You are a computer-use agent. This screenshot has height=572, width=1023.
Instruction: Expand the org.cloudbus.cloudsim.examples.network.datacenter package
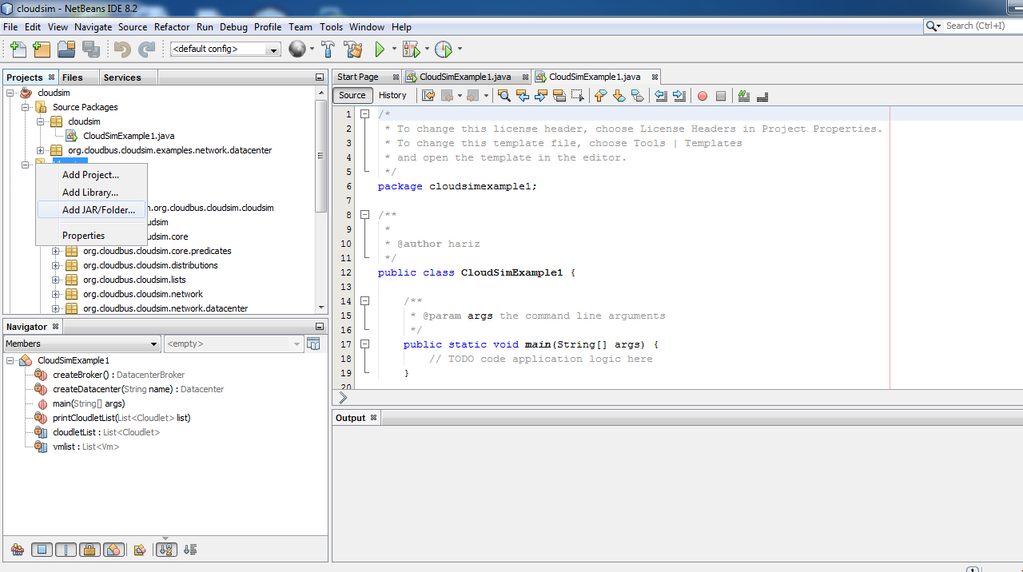pos(41,150)
